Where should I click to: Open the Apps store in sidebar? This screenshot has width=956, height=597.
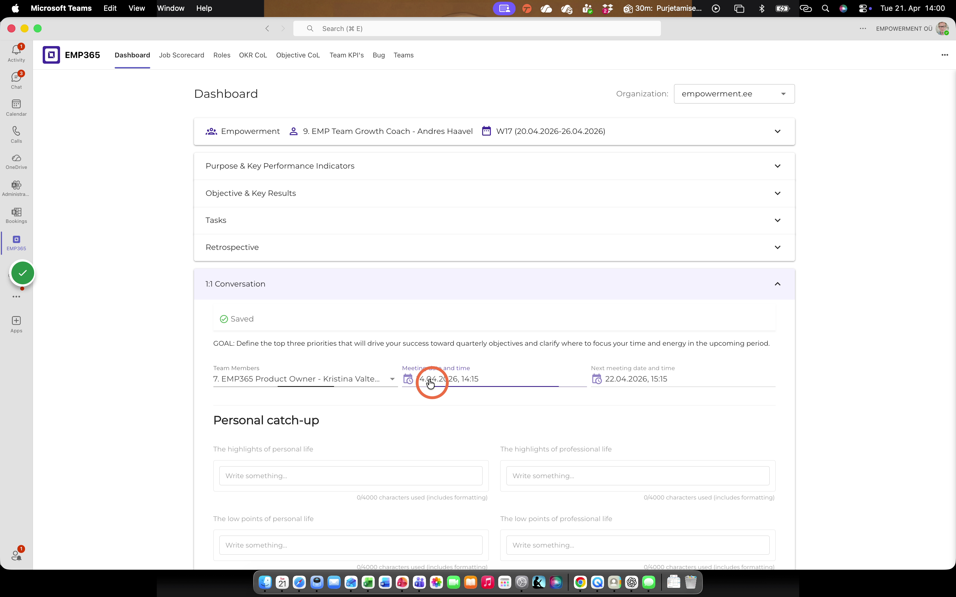tap(16, 325)
